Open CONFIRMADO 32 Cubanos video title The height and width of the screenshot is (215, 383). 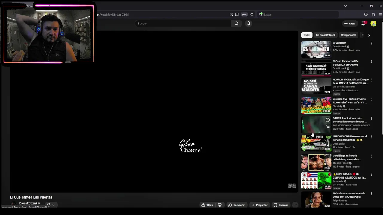click(349, 176)
